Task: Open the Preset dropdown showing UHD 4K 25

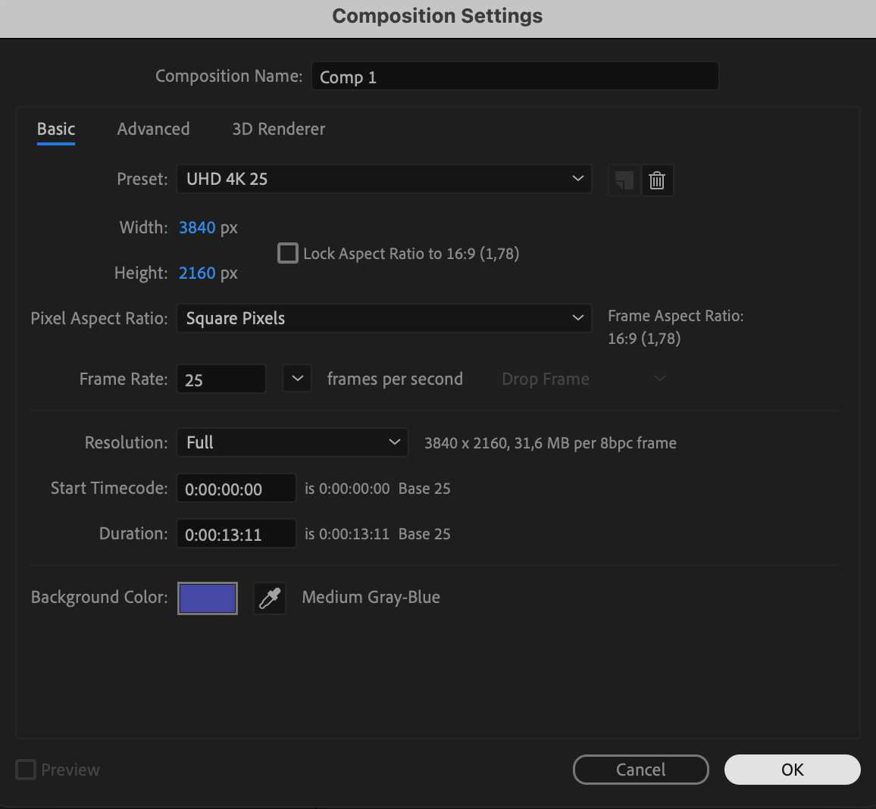Action: 383,180
